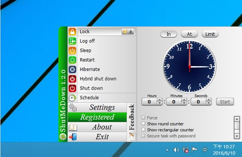Choose the blue Hibernate icon

click(x=72, y=69)
